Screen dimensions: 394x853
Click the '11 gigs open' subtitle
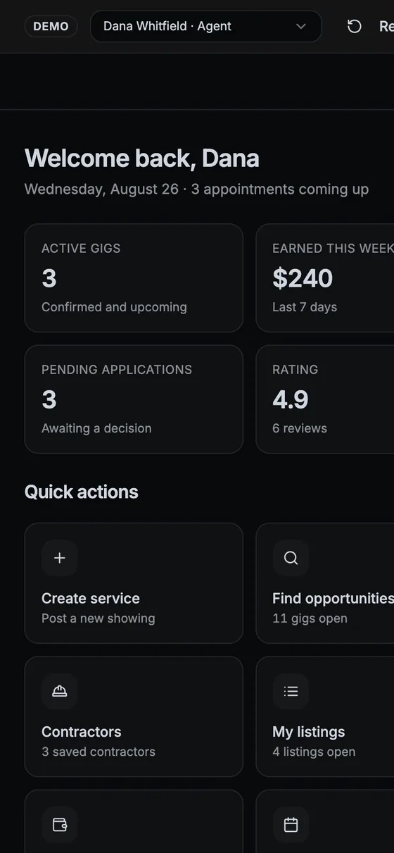click(x=310, y=618)
